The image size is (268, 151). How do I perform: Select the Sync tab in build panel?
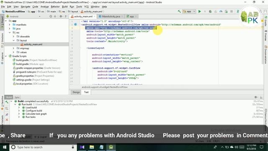tap(17, 97)
